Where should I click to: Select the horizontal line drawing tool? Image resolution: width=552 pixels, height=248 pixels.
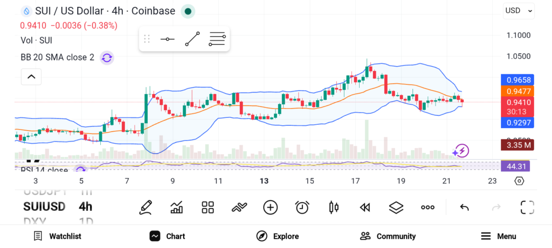click(167, 39)
